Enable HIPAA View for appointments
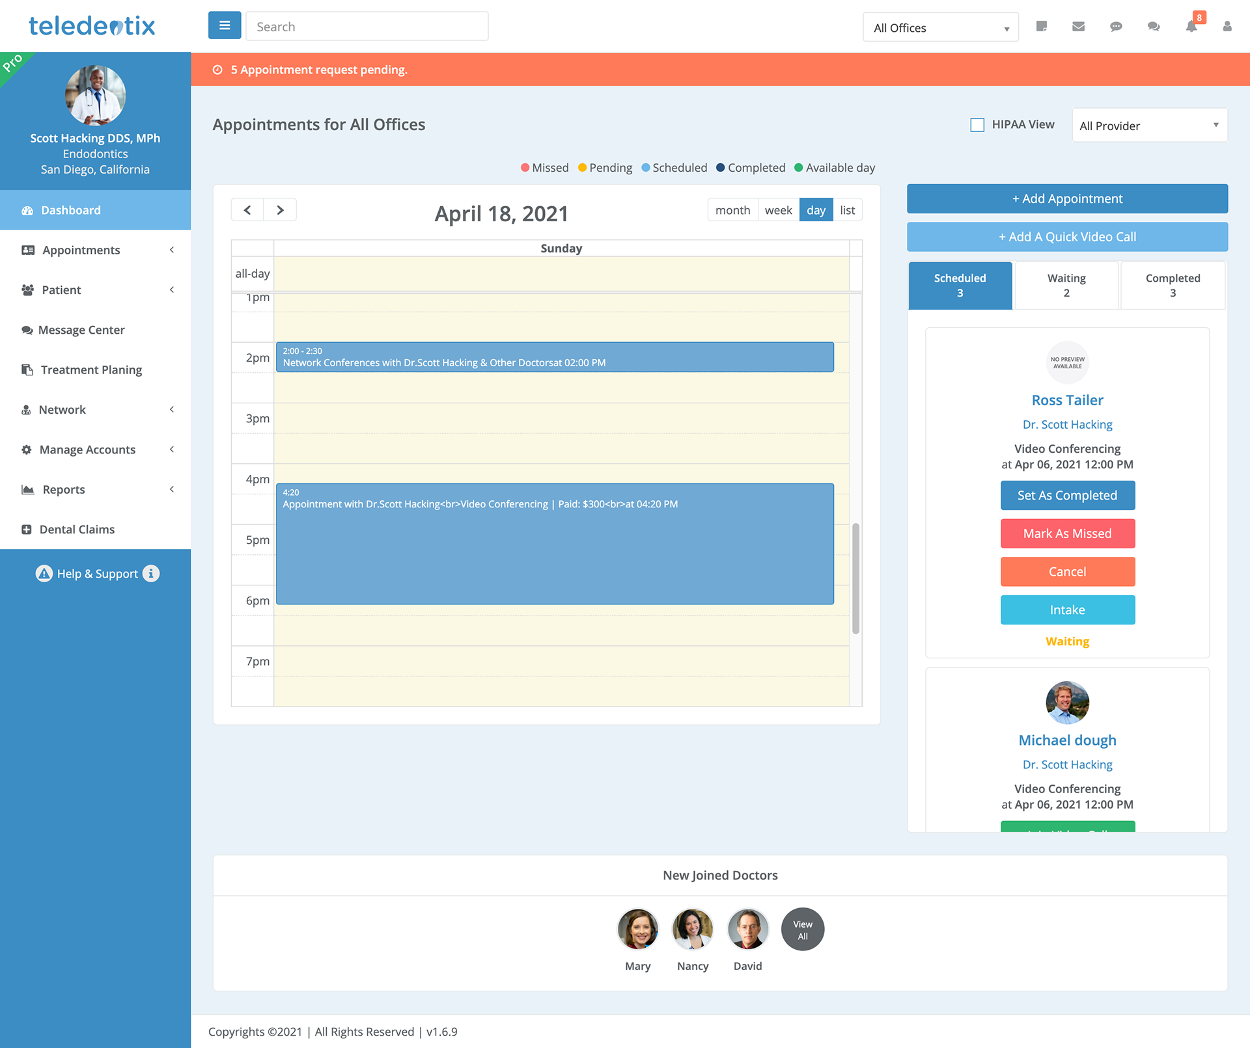The width and height of the screenshot is (1250, 1048). [x=975, y=125]
